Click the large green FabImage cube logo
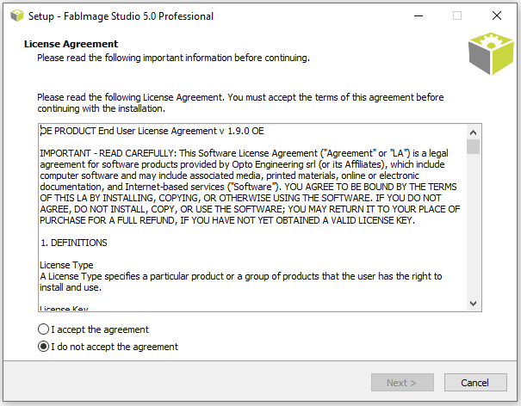521x406 pixels. 491,53
